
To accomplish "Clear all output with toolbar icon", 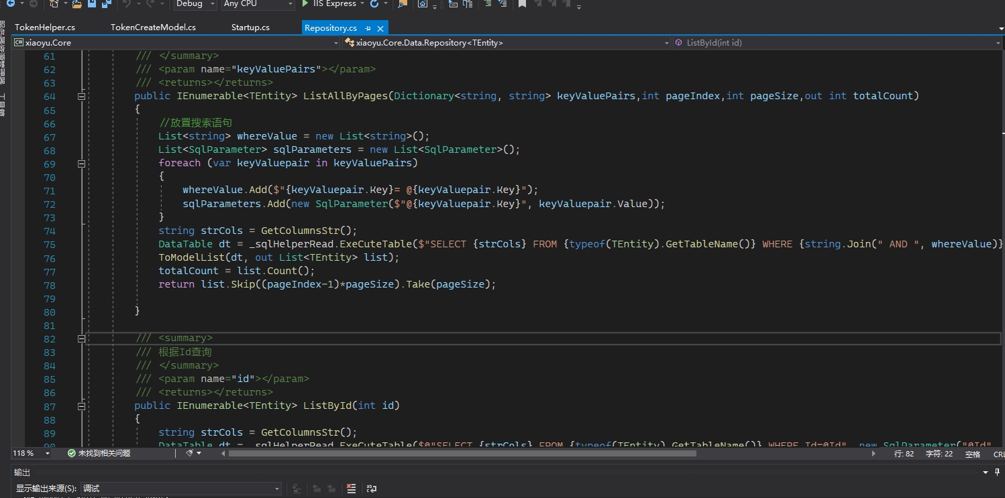I will [x=351, y=489].
